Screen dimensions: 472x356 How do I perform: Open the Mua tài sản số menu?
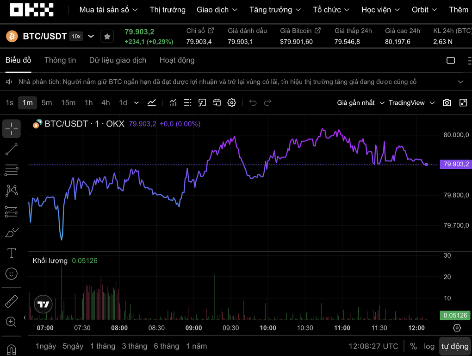pyautogui.click(x=108, y=10)
